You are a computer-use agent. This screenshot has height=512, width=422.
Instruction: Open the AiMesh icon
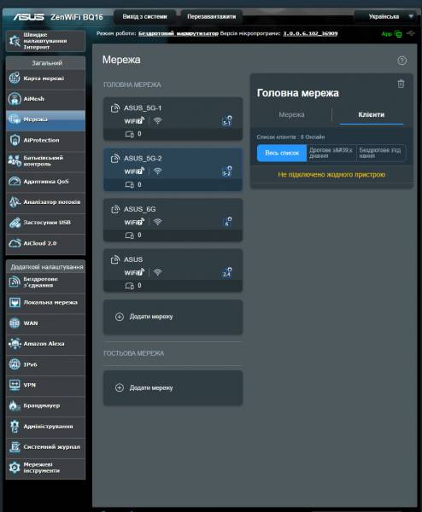coord(15,99)
